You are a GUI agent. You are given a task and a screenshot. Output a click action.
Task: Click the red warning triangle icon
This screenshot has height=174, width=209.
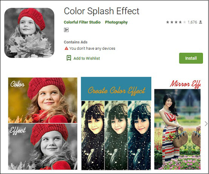point(66,48)
